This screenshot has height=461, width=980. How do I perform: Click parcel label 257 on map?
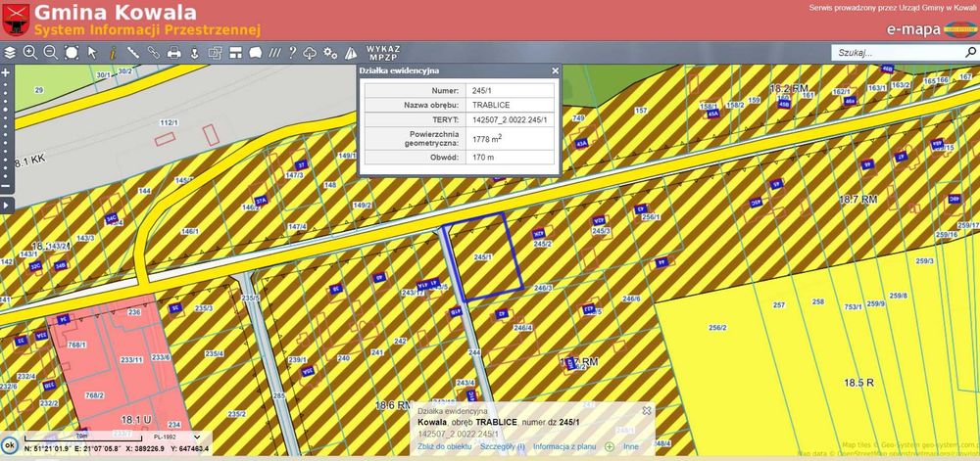click(x=779, y=305)
